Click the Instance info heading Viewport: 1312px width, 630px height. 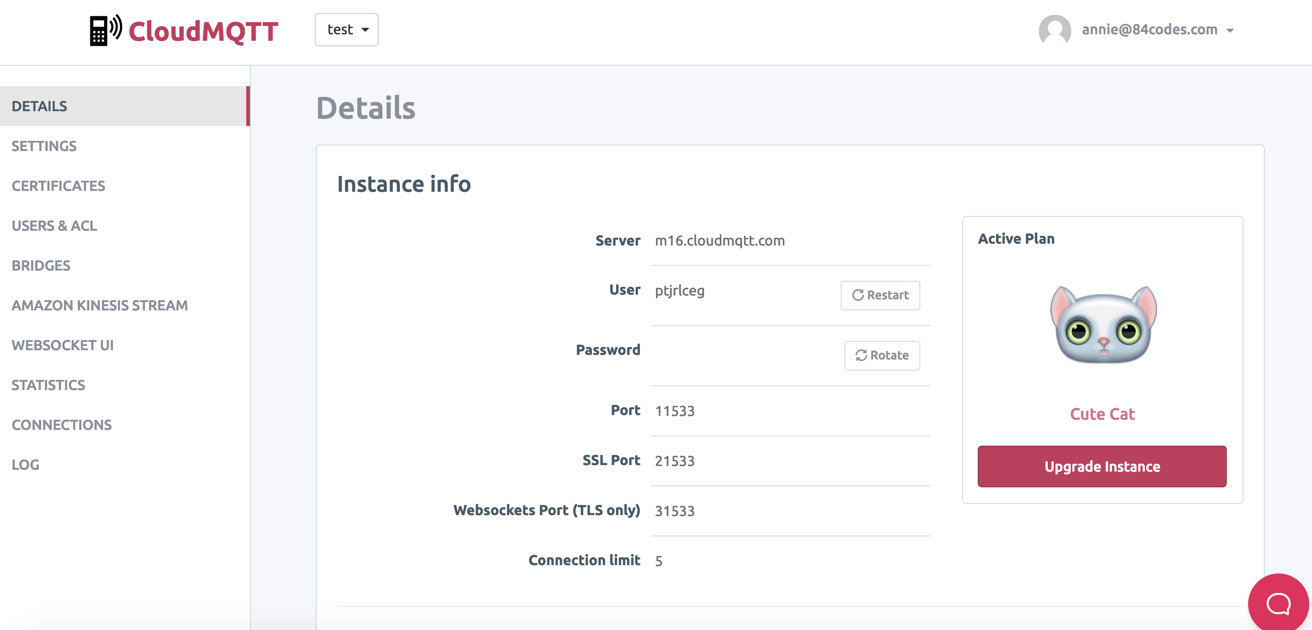pyautogui.click(x=404, y=183)
